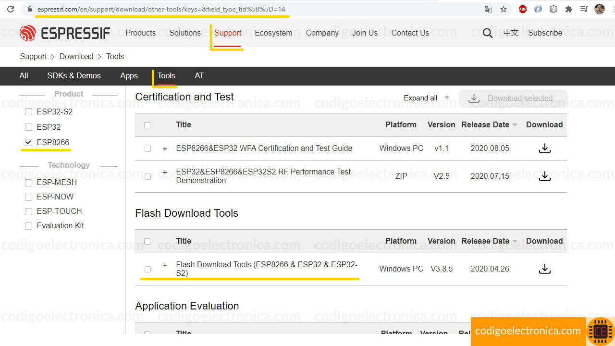Tick the ESP-TOUCH technology filter
The image size is (615, 346).
point(28,211)
